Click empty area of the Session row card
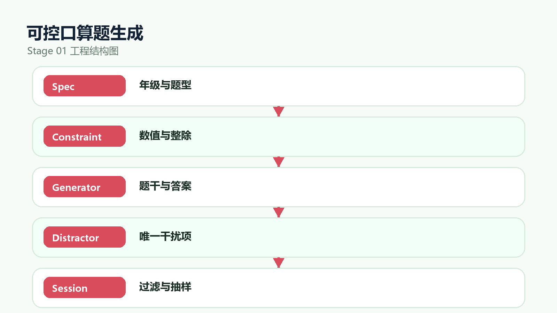The image size is (557, 313). pyautogui.click(x=348, y=288)
